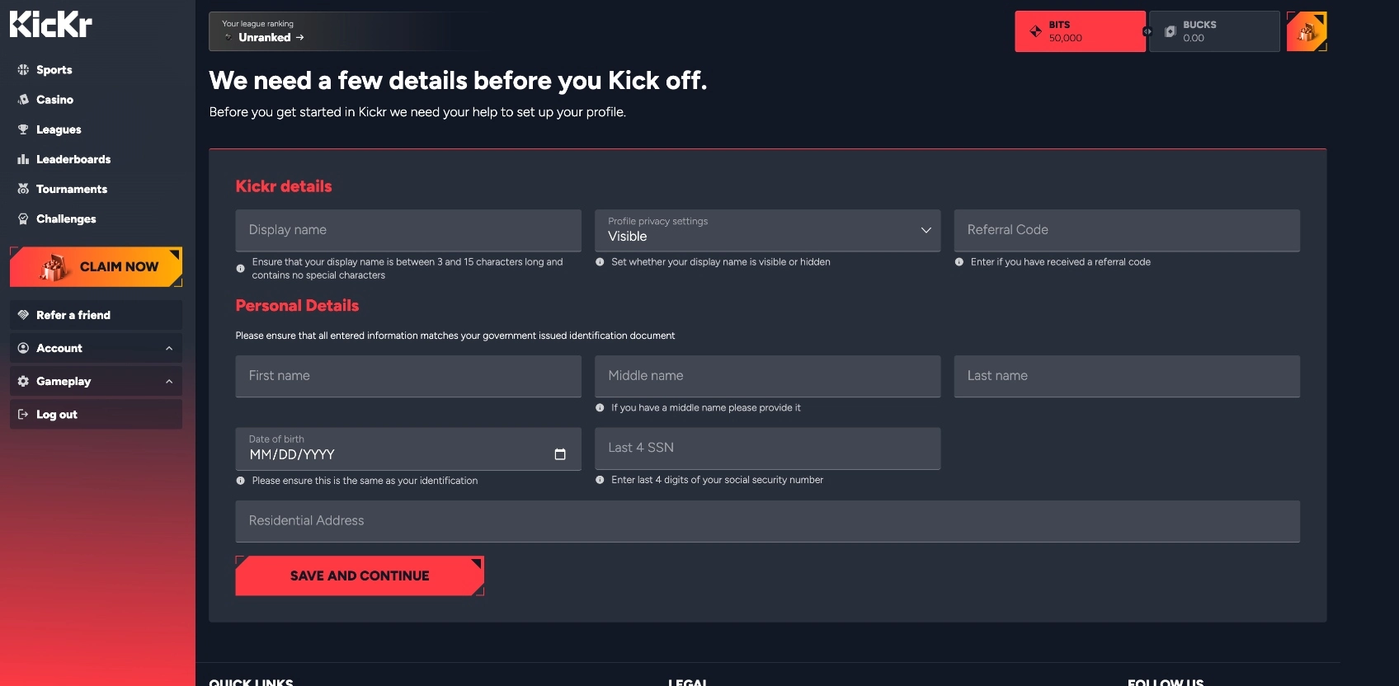1399x686 pixels.
Task: Open the gift box icon in the header
Action: click(x=1307, y=31)
